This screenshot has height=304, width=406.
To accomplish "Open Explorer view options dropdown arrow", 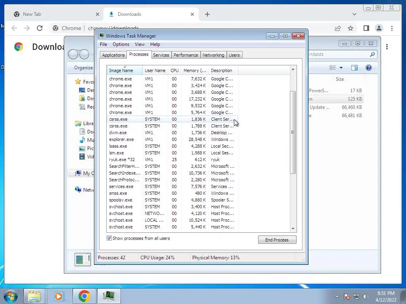I will click(x=341, y=68).
